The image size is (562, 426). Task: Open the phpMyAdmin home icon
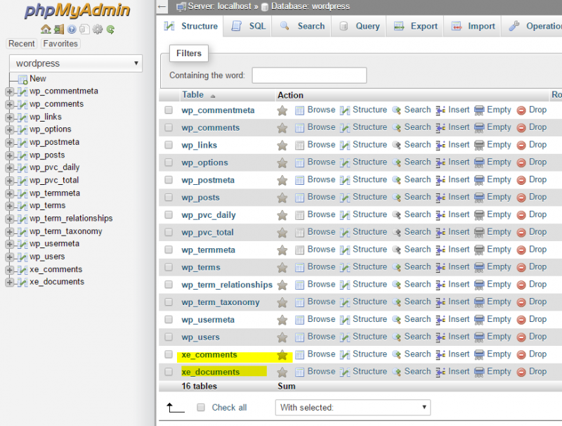tap(46, 29)
